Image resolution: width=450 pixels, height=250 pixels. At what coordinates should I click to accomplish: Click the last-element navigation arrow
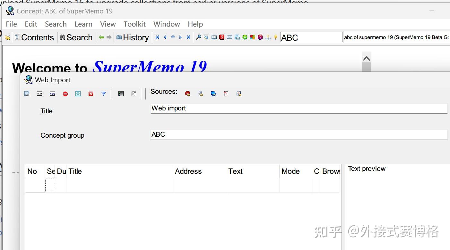(188, 37)
